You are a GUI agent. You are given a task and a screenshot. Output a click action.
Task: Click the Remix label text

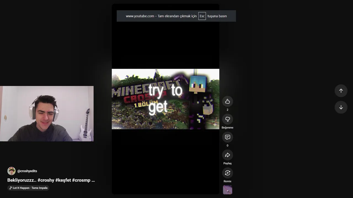coord(228,181)
